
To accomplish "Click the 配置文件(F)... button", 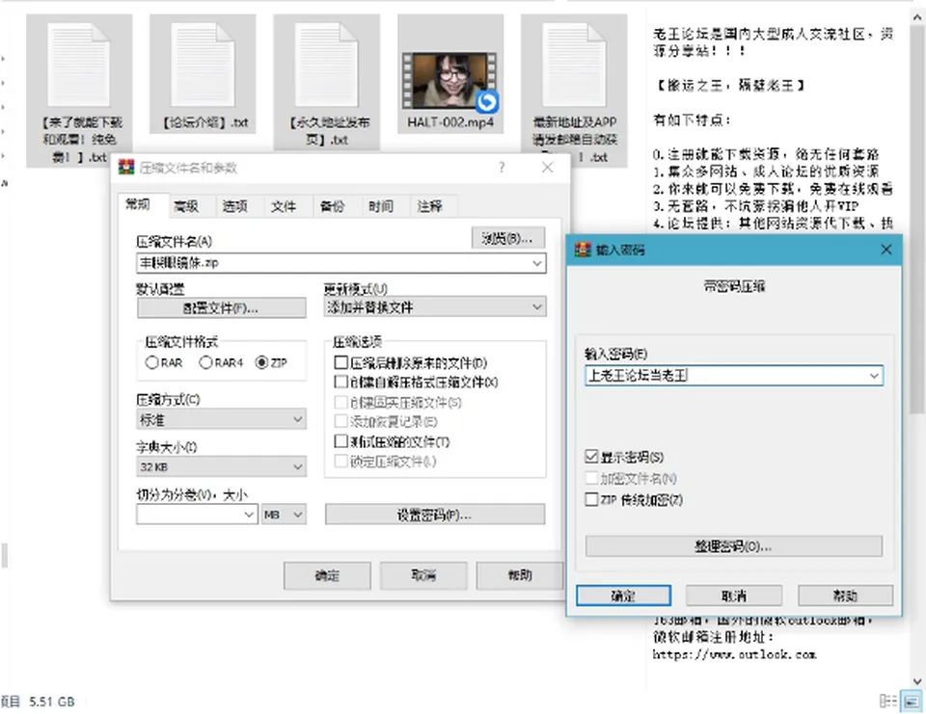I will tap(222, 307).
